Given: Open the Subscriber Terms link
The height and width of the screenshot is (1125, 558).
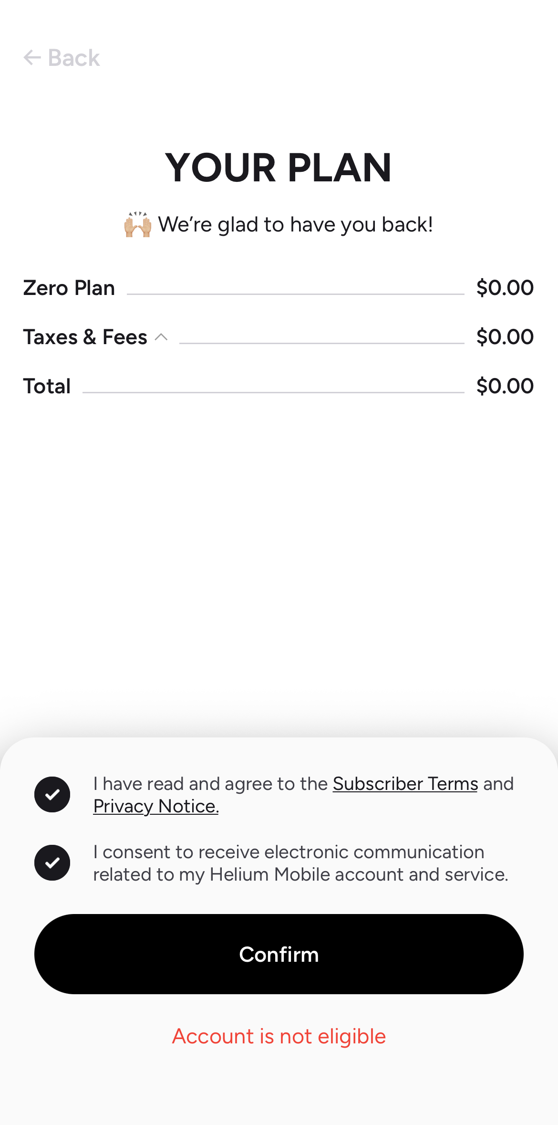Looking at the screenshot, I should pos(405,784).
